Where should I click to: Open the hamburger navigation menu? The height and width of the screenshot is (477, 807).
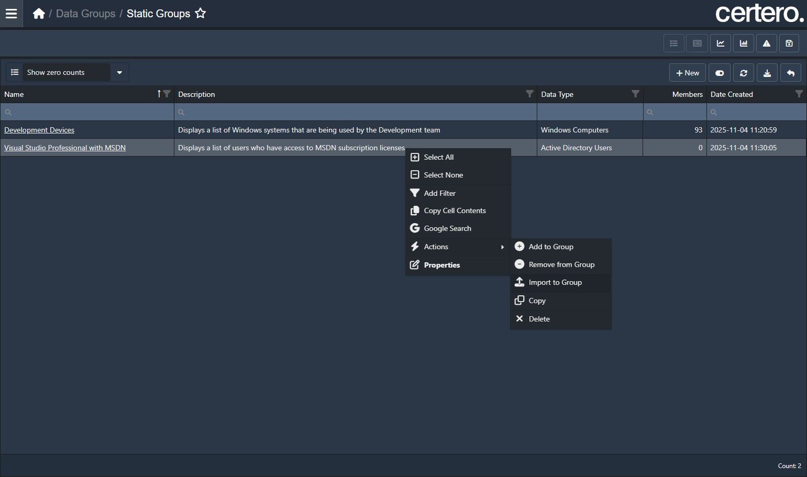tap(11, 14)
